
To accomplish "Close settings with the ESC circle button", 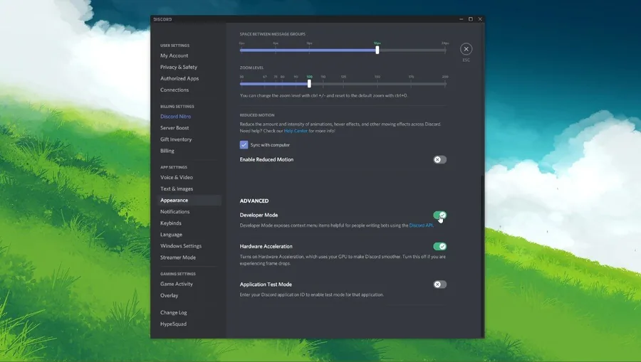I will coord(466,49).
